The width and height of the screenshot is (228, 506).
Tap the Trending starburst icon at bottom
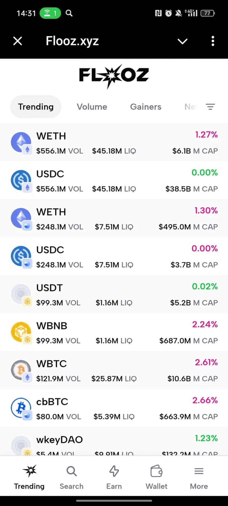click(x=29, y=471)
